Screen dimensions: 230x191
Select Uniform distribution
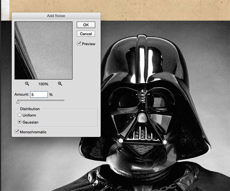[19, 115]
